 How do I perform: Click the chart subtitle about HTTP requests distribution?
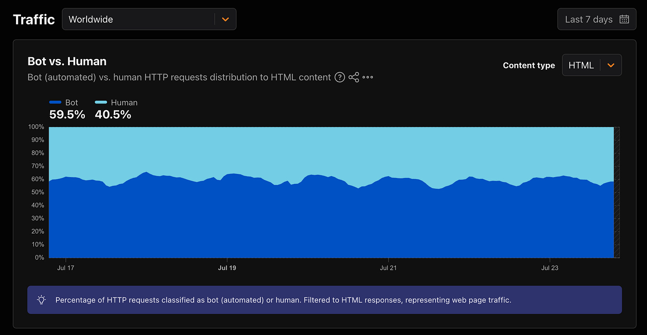click(x=179, y=78)
